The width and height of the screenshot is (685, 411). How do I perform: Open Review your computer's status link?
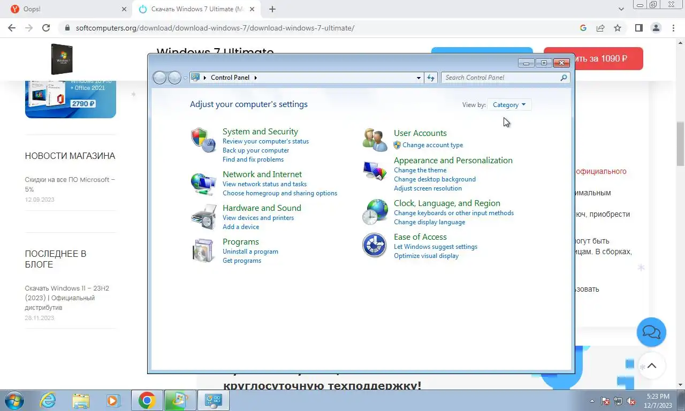(x=265, y=141)
